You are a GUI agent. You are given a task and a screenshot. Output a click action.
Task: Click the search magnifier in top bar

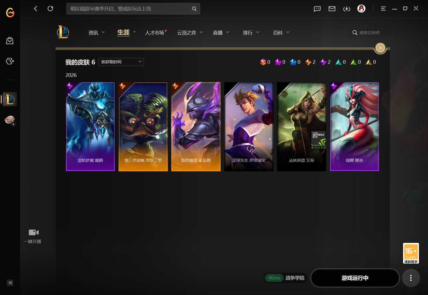pyautogui.click(x=194, y=9)
